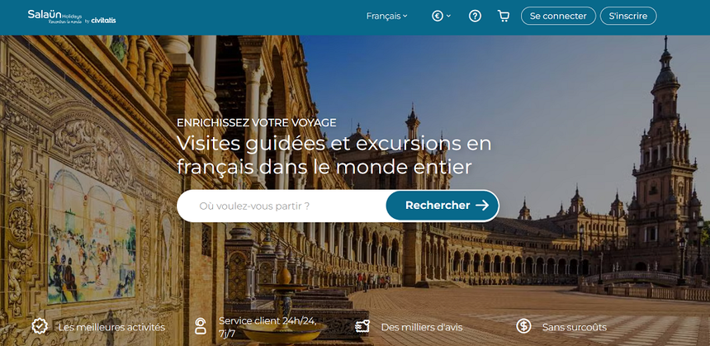This screenshot has height=346, width=710.
Task: Click the S'inscrire button
Action: 628,16
